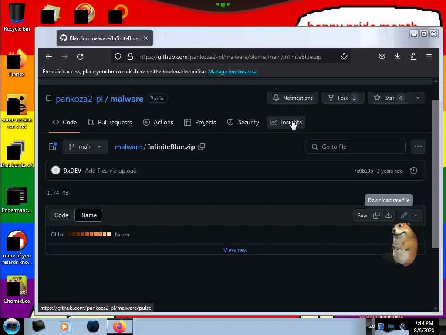Open the Add files via upload commit message
This screenshot has width=446, height=335.
pyautogui.click(x=111, y=171)
